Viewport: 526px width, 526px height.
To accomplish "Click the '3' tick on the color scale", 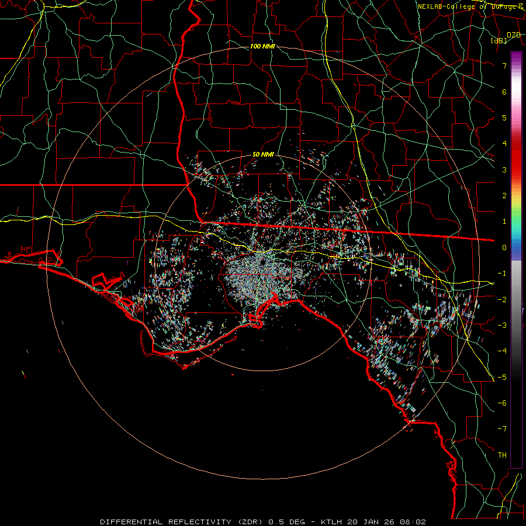I will click(x=504, y=169).
